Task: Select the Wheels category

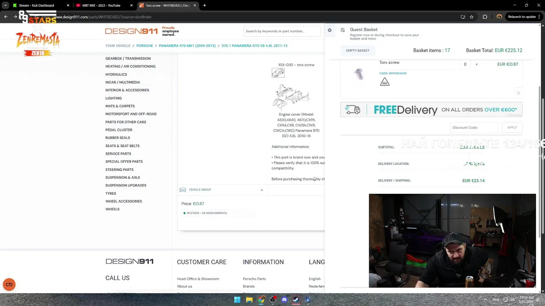Action: tap(112, 209)
